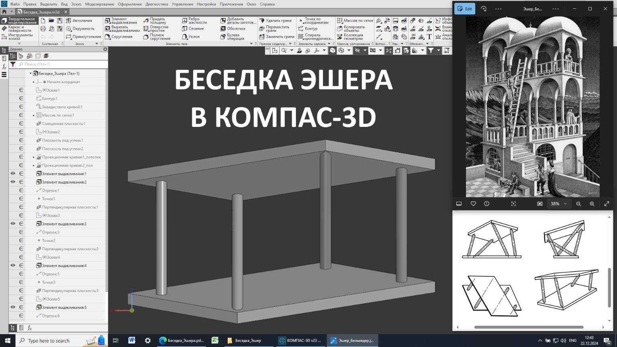This screenshot has width=617, height=347.
Task: Toggle visibility of Элемент выдавливания:2
Action: point(13,182)
